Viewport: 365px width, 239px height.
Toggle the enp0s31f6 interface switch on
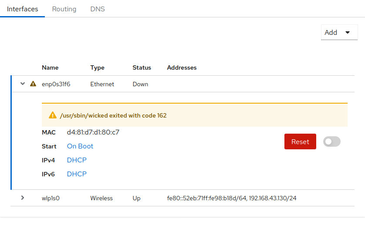click(331, 141)
